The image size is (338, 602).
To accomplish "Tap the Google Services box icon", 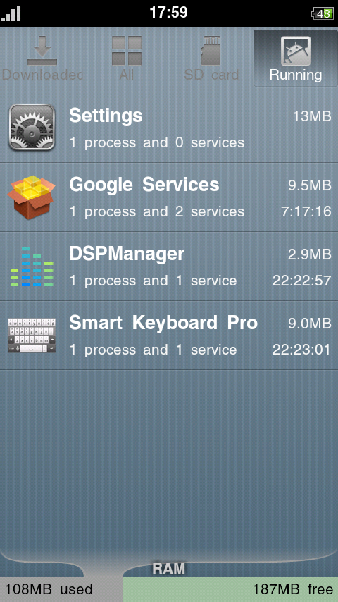I will click(x=32, y=197).
